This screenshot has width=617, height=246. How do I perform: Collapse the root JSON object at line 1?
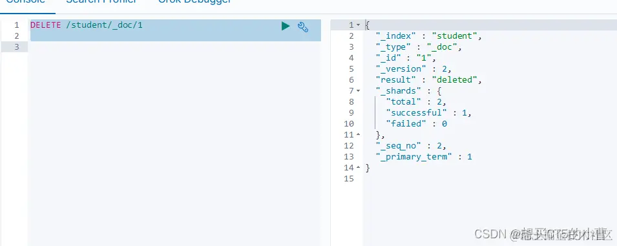click(x=358, y=25)
